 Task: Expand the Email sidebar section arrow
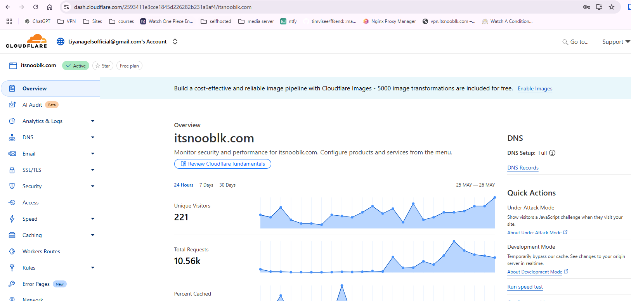(x=93, y=154)
